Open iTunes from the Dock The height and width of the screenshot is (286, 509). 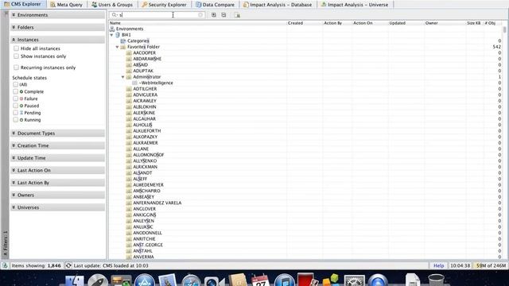(x=284, y=280)
